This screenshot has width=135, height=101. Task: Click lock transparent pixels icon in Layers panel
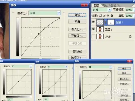100,16
